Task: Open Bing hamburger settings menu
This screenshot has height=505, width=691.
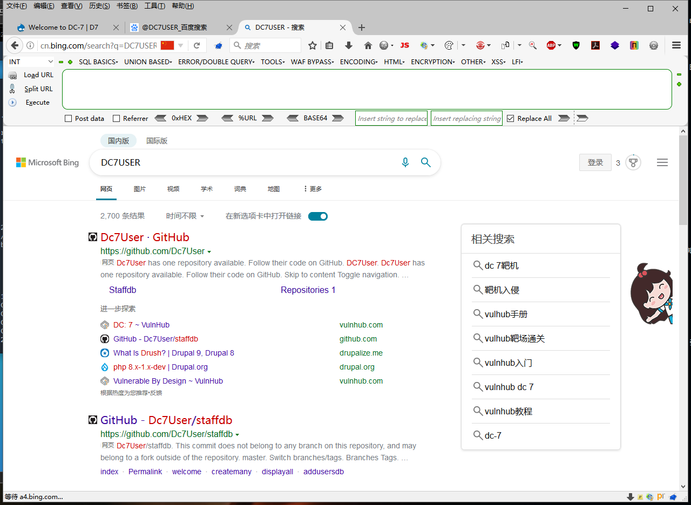Action: click(662, 162)
